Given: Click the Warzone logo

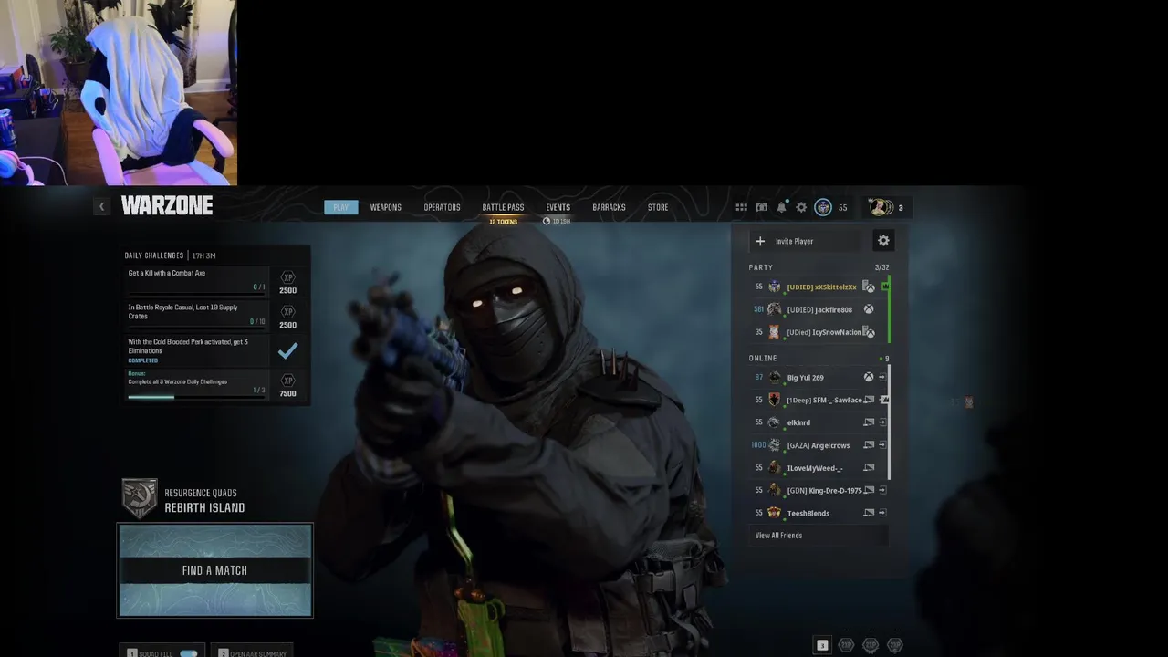Looking at the screenshot, I should click(167, 206).
